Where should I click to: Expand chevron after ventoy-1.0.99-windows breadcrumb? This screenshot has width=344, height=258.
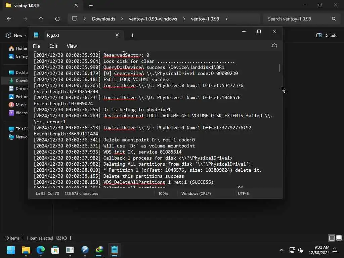[x=184, y=19]
